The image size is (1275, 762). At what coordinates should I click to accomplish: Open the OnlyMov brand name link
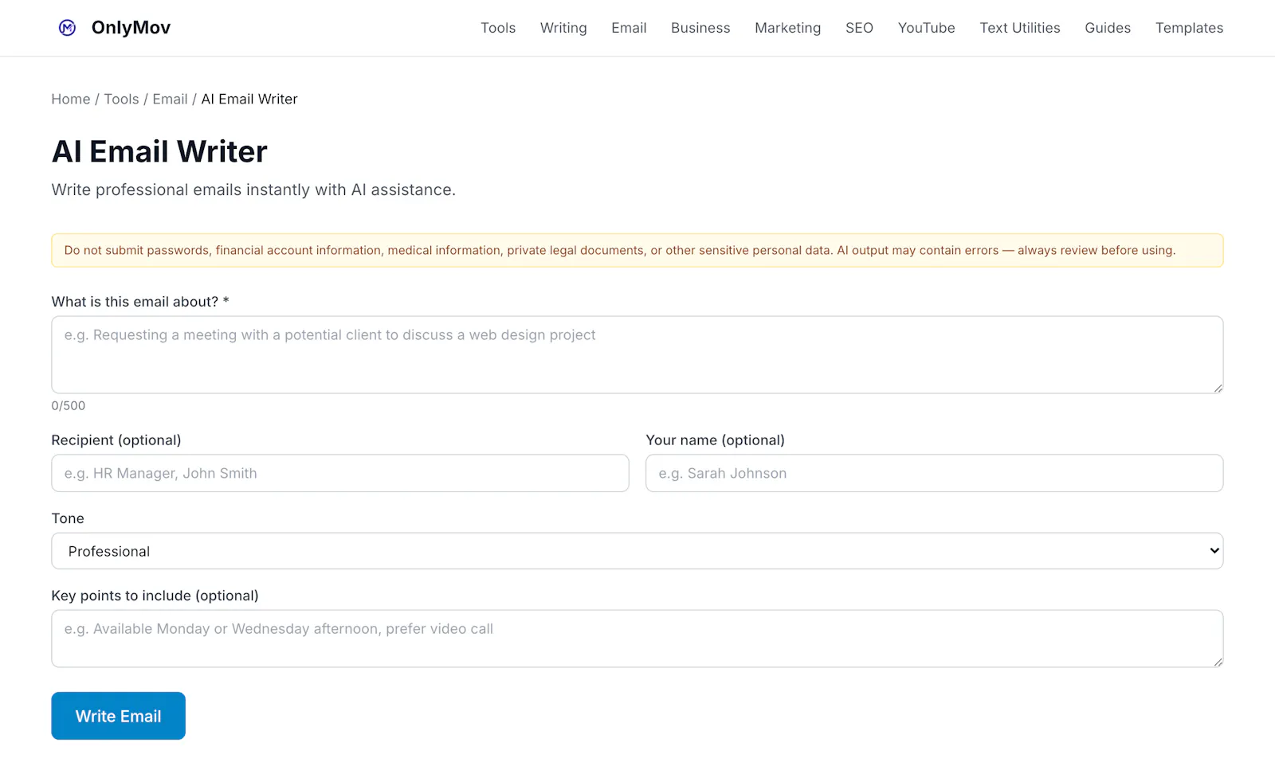[x=131, y=28]
